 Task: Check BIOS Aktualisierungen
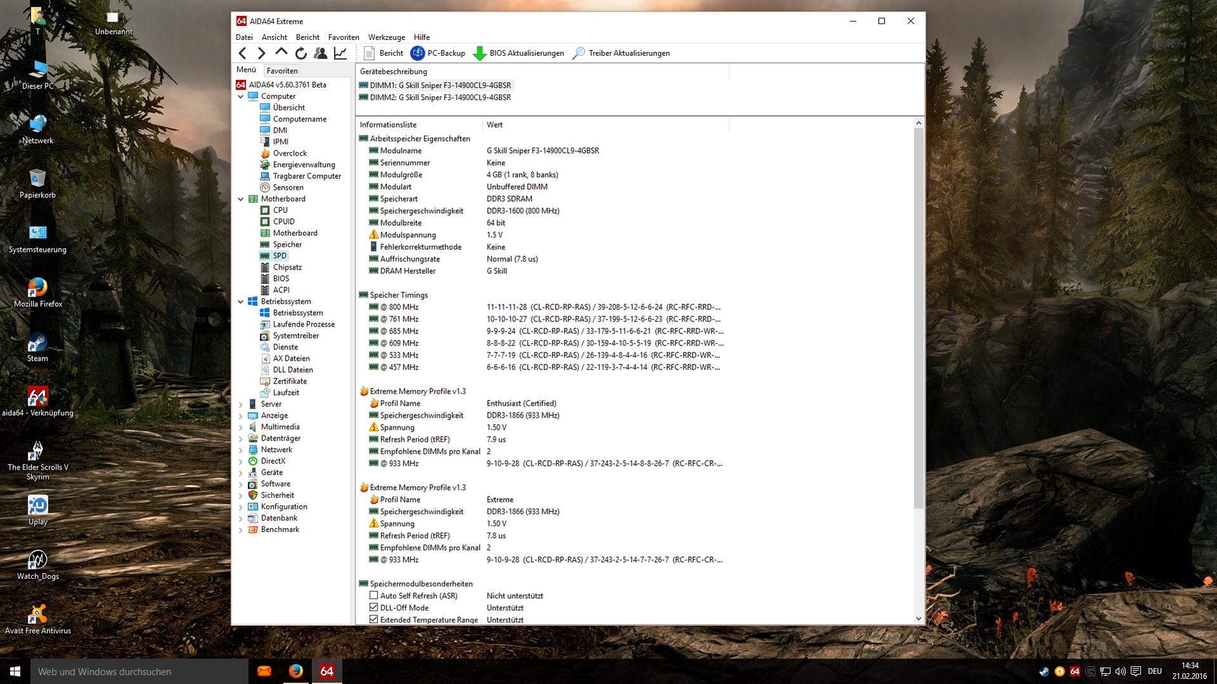[518, 53]
